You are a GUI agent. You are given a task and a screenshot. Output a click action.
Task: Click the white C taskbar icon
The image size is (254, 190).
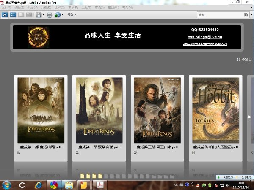click(x=22, y=185)
